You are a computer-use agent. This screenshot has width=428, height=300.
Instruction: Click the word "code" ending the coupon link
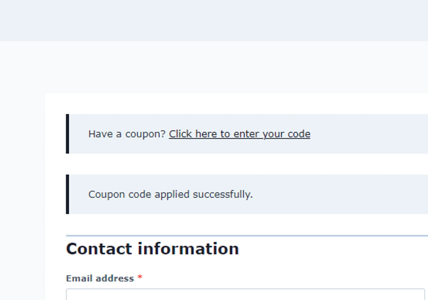click(x=299, y=134)
